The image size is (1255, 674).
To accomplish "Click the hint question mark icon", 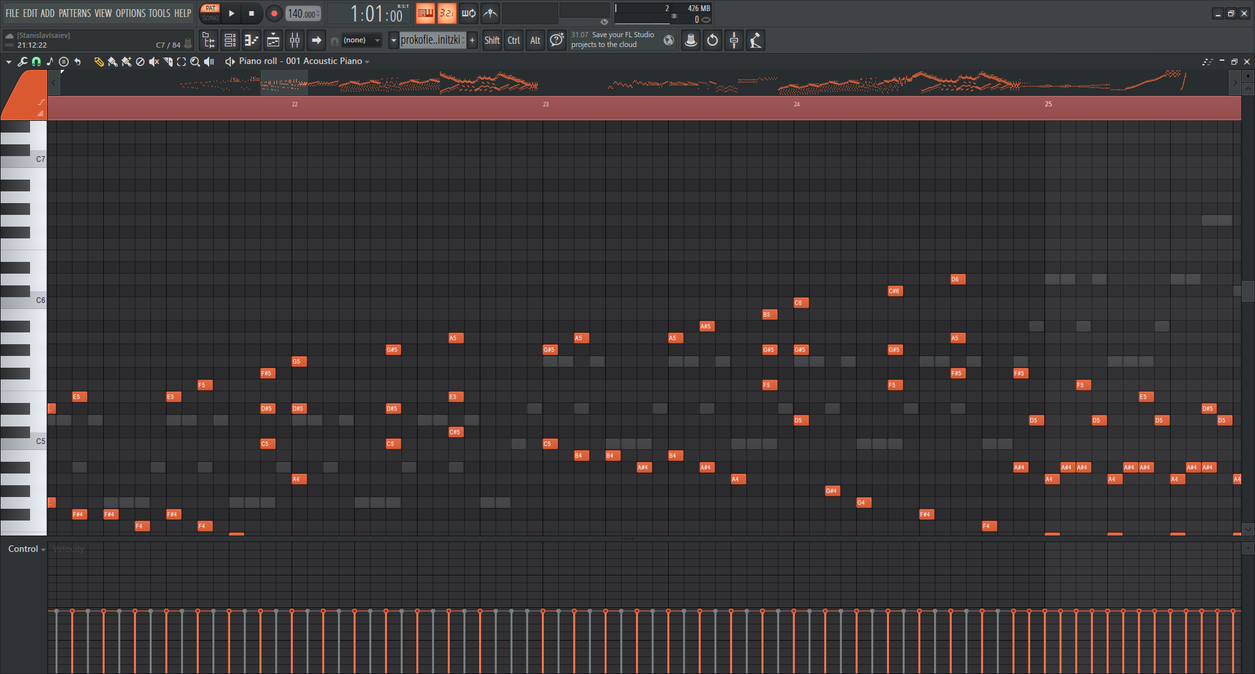I will point(556,40).
